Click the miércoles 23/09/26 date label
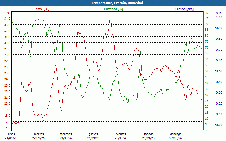 66,136
